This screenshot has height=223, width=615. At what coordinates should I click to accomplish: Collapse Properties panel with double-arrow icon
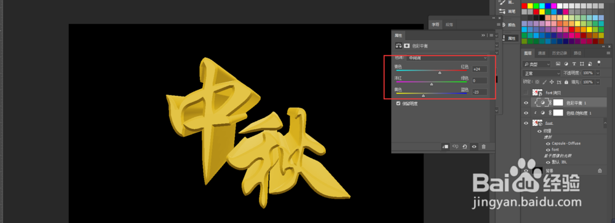pos(483,35)
